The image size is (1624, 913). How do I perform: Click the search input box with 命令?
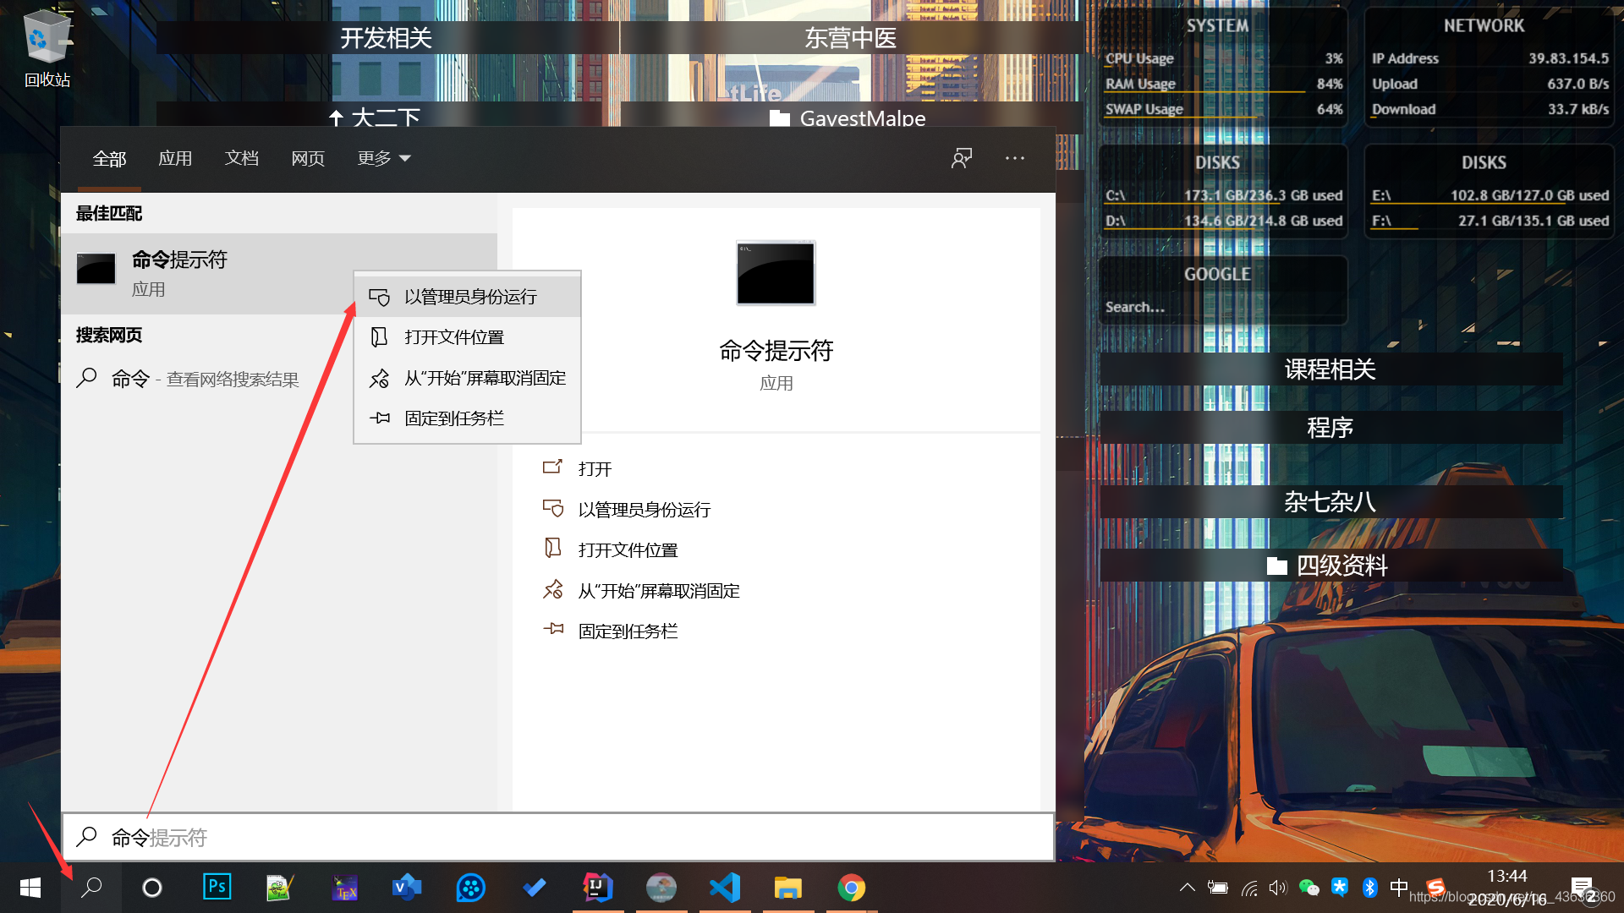[558, 837]
